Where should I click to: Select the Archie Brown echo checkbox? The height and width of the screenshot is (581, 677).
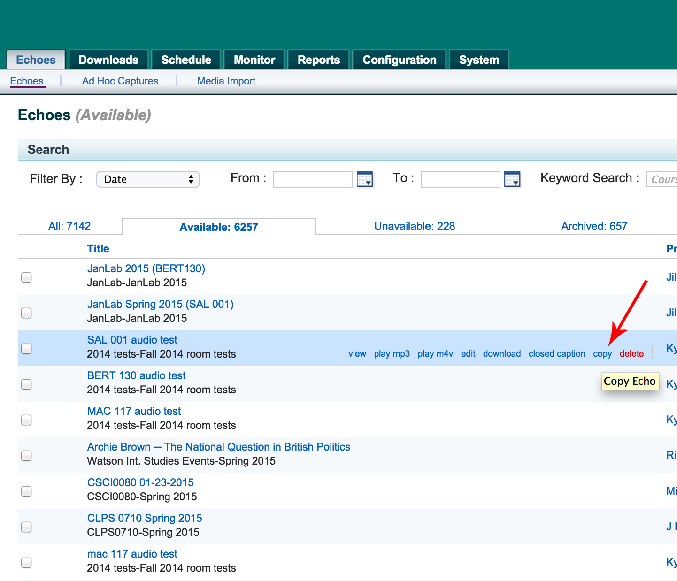click(x=26, y=456)
